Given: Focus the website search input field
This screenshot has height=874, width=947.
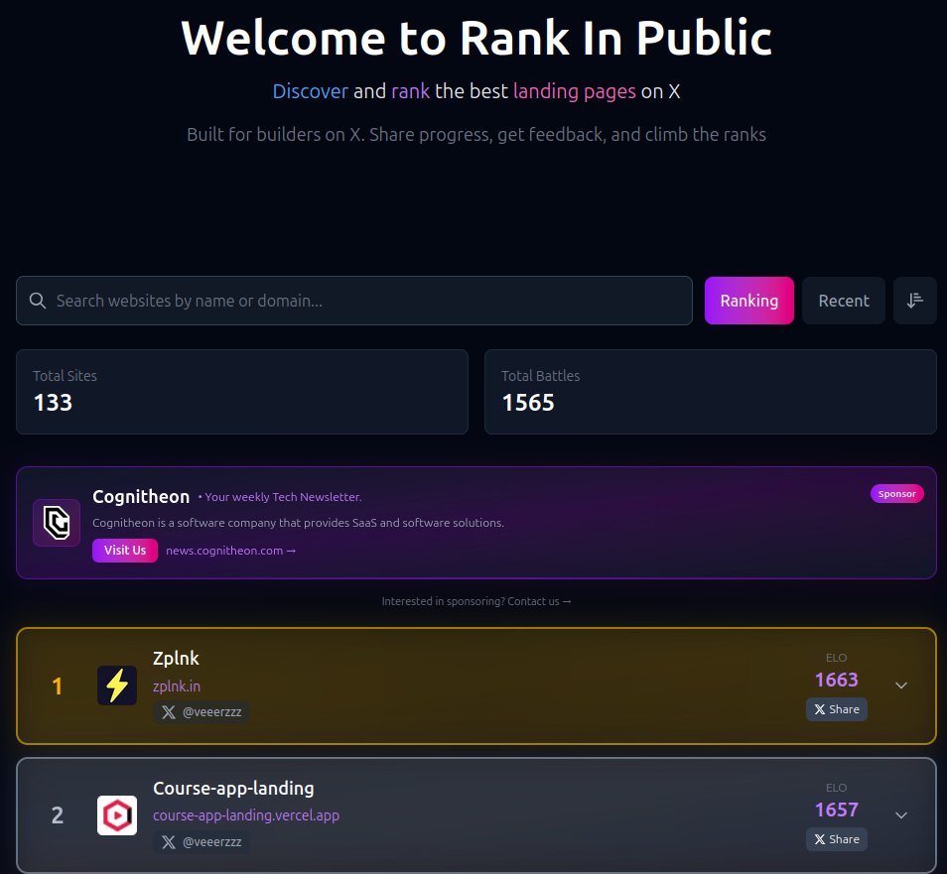Looking at the screenshot, I should coord(354,301).
